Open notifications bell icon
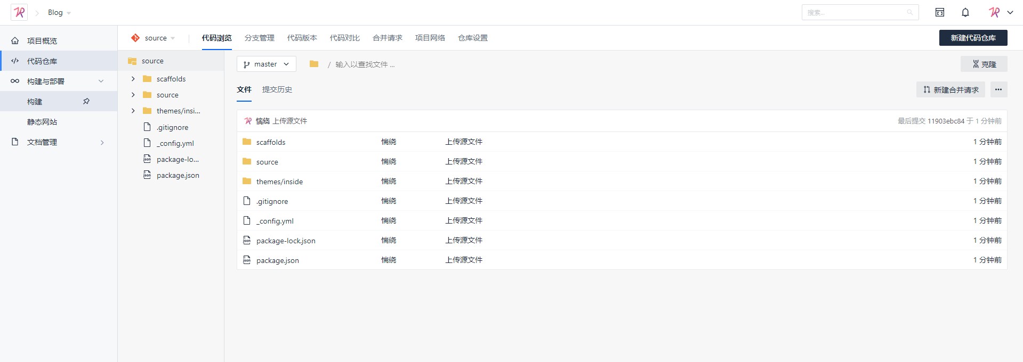The height and width of the screenshot is (362, 1023). [x=965, y=12]
